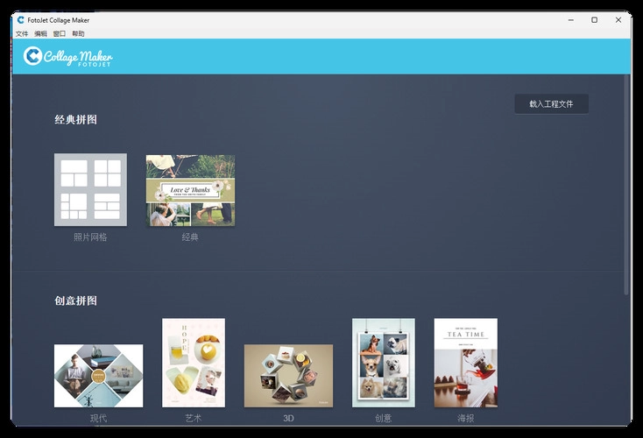This screenshot has height=438, width=643.
Task: Choose the 创意 dog photos collage thumbnail
Action: (x=383, y=363)
